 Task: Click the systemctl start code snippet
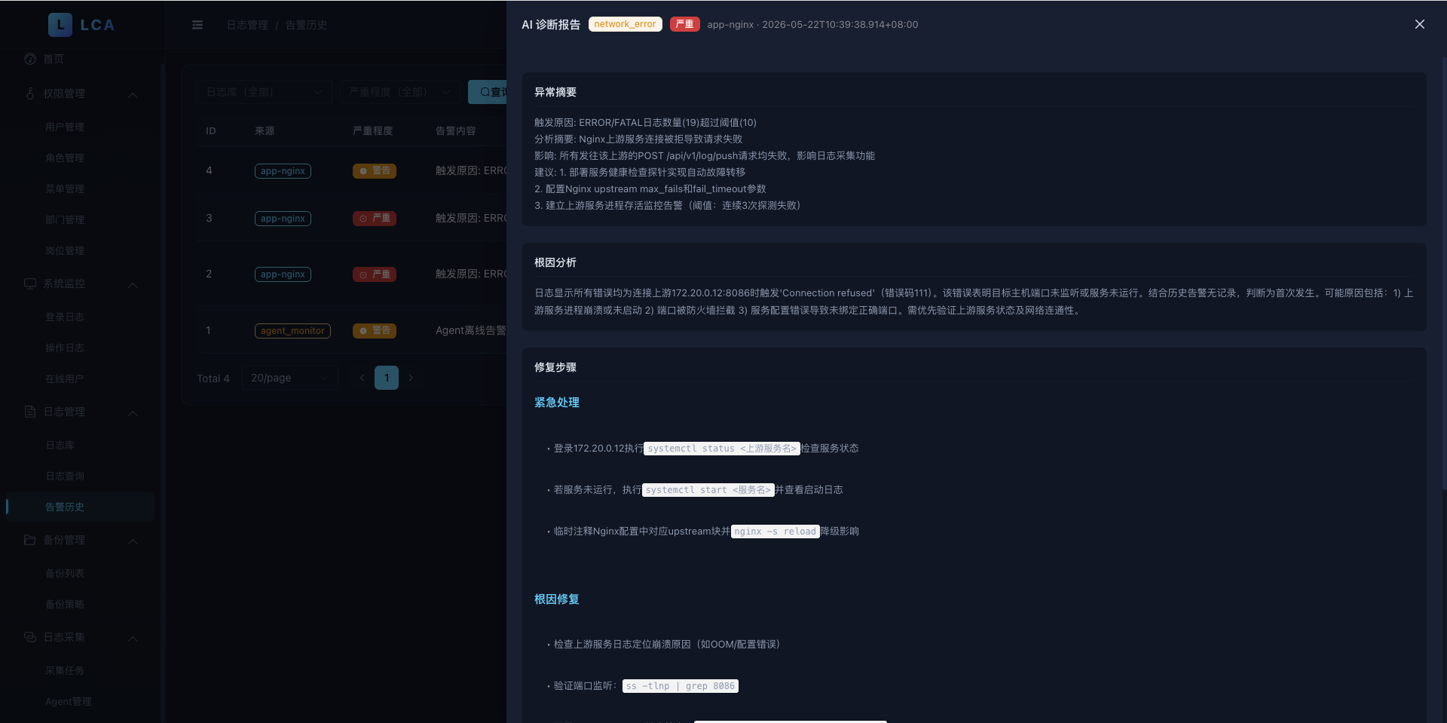(708, 490)
